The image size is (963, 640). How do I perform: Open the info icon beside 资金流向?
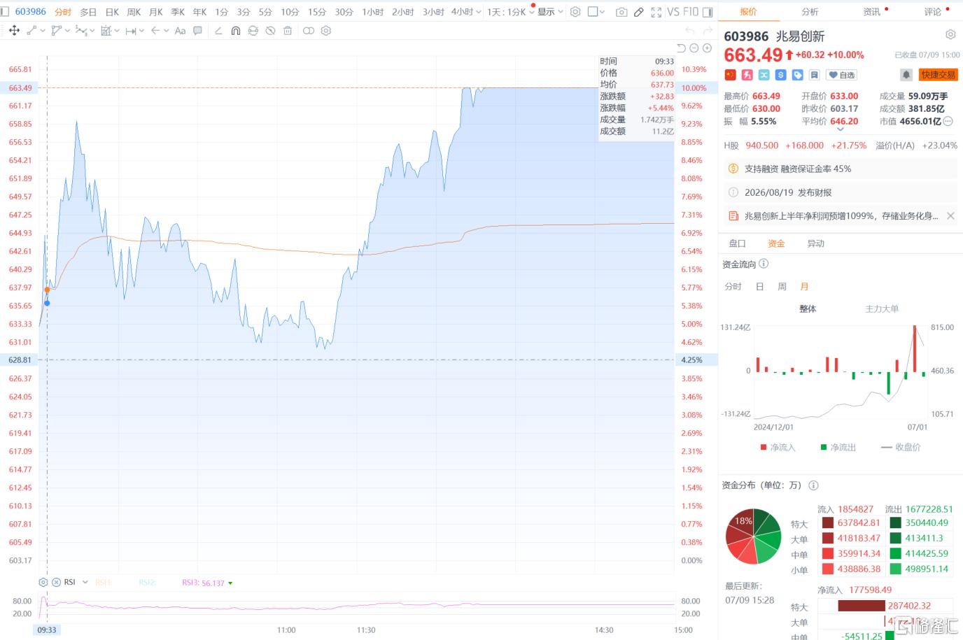[x=764, y=264]
